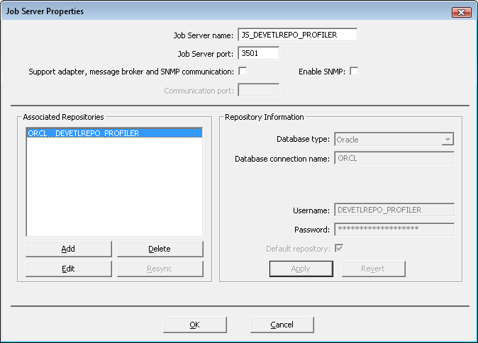Click the Edit repository button

pyautogui.click(x=69, y=269)
